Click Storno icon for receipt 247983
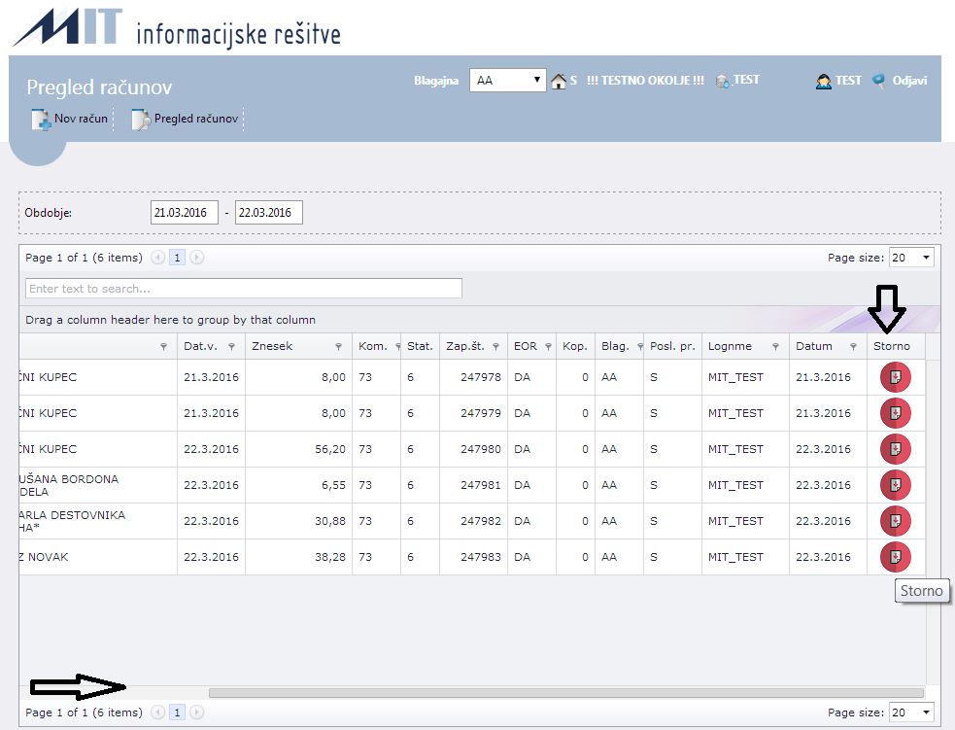 click(x=895, y=557)
